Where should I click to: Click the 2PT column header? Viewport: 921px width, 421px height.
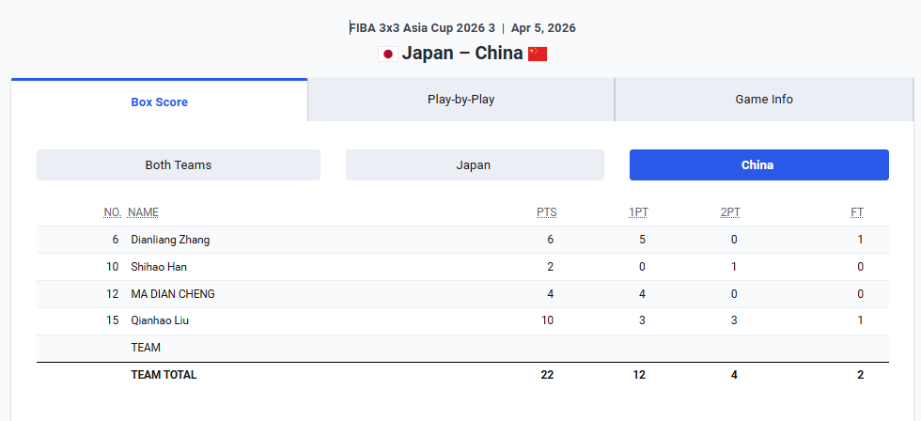(730, 212)
